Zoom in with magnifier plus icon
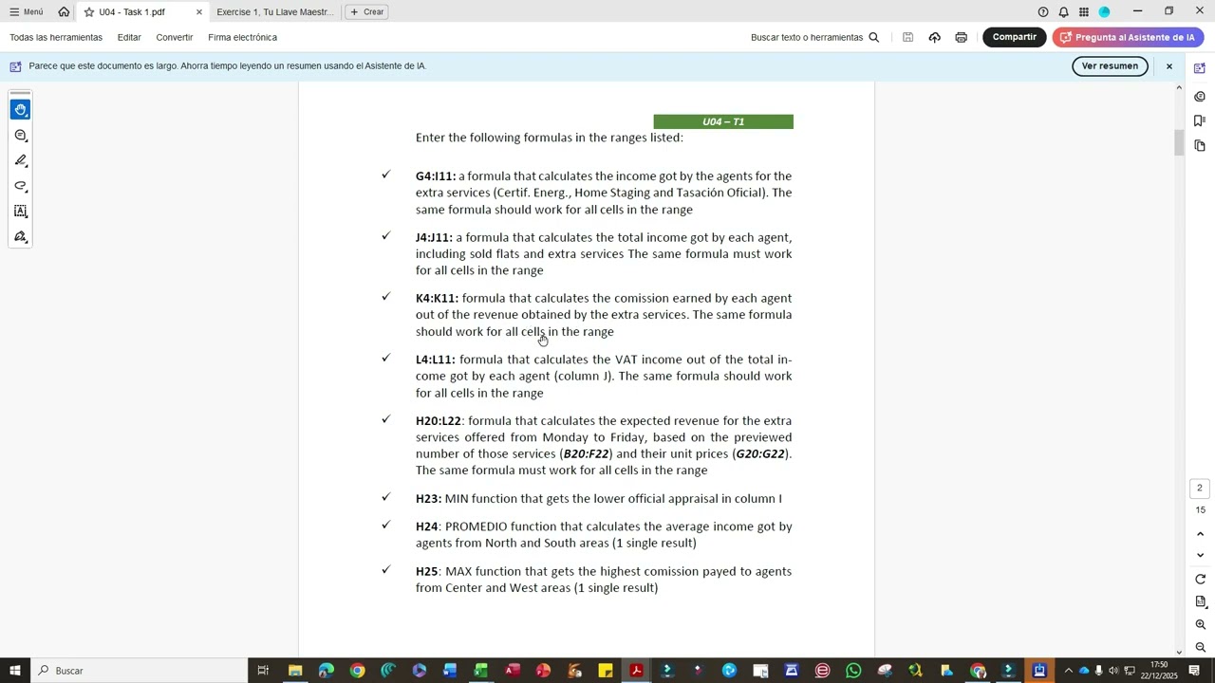 pyautogui.click(x=1200, y=624)
